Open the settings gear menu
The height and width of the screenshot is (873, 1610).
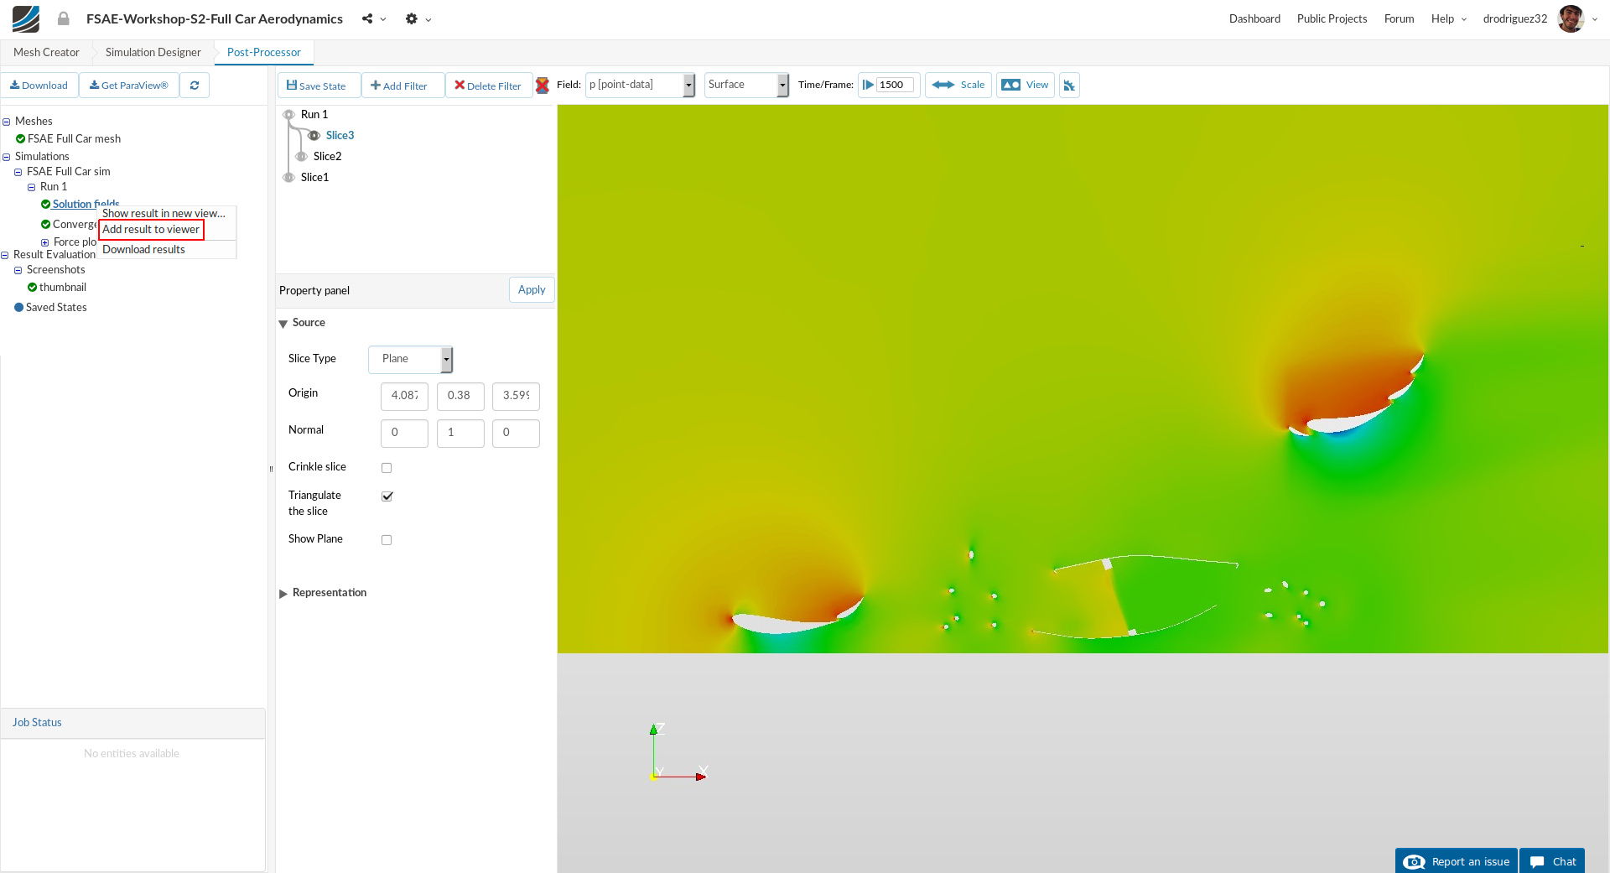(x=411, y=18)
